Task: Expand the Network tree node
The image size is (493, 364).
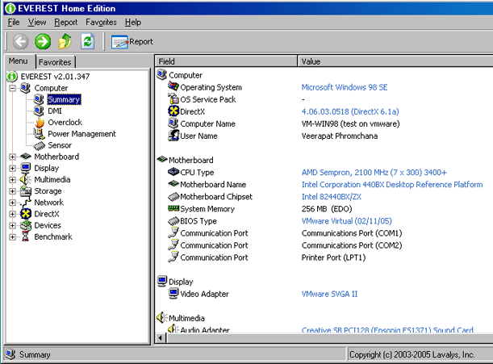Action: tap(12, 203)
